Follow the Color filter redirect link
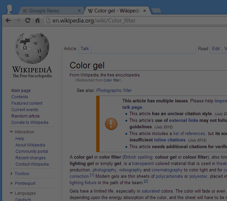Screen dimensions: 227x201 [112, 80]
